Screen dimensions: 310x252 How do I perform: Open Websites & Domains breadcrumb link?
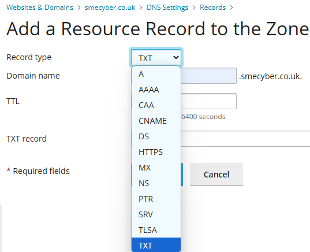40,8
